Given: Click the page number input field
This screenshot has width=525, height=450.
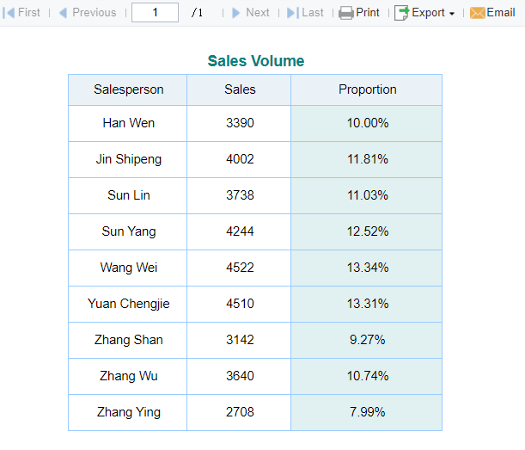Looking at the screenshot, I should click(x=155, y=13).
